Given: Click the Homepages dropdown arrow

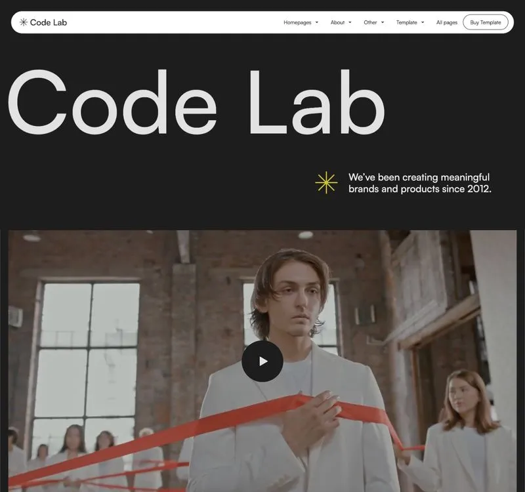Looking at the screenshot, I should coord(317,22).
